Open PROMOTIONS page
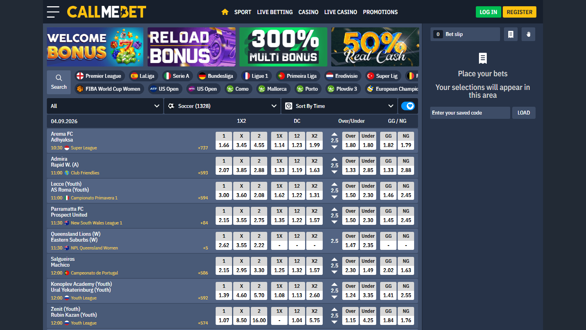The height and width of the screenshot is (330, 586). point(380,12)
